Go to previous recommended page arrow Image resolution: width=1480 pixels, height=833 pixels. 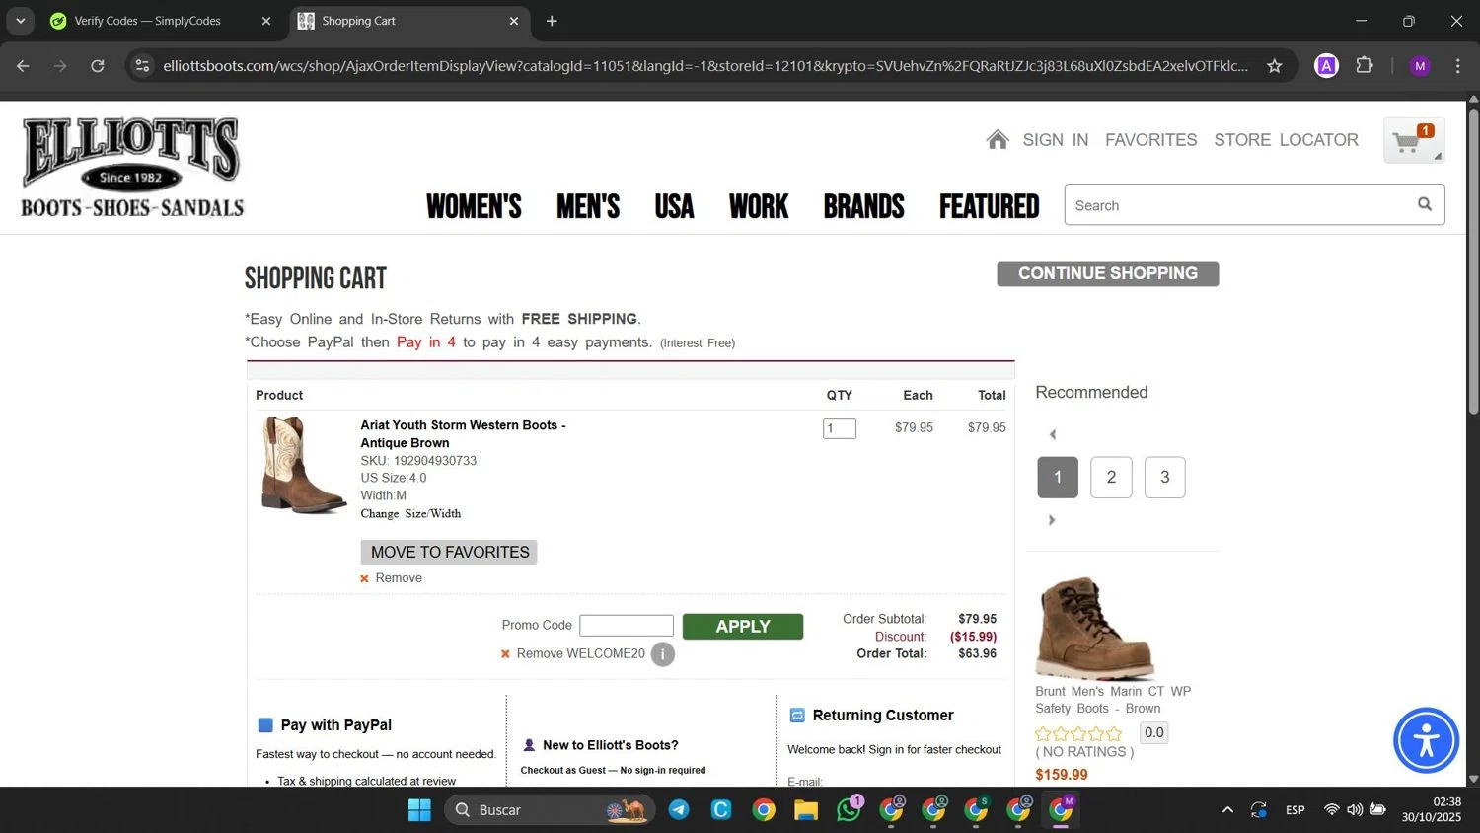click(1053, 434)
